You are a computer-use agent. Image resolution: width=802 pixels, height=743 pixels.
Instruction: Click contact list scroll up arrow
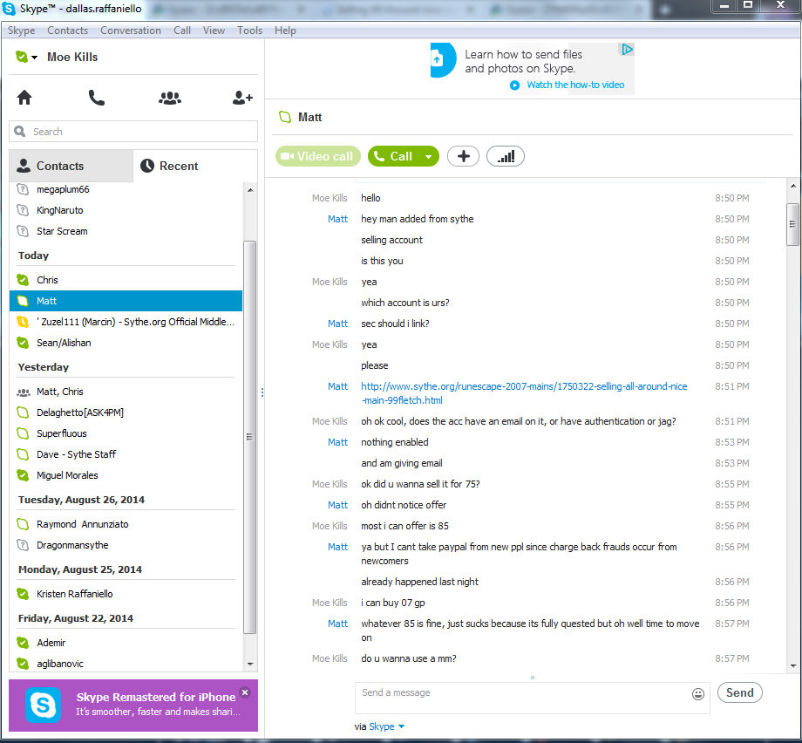[250, 190]
